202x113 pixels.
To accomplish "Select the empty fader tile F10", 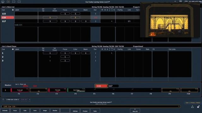I will 189,90.
